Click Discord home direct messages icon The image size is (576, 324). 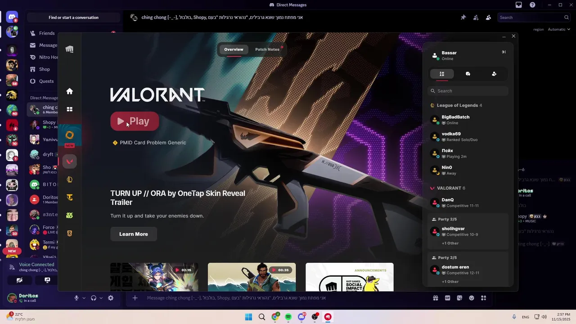coord(12,18)
